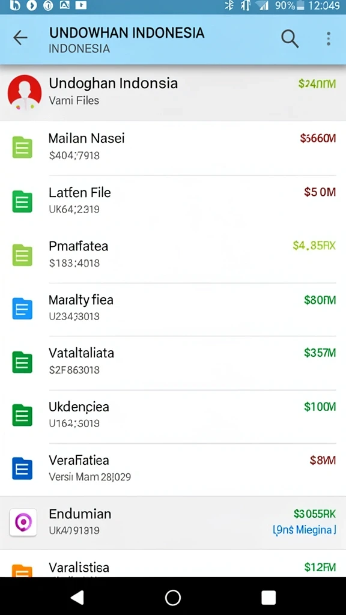
Task: Click the orange Varalistiea file icon
Action: 22,571
